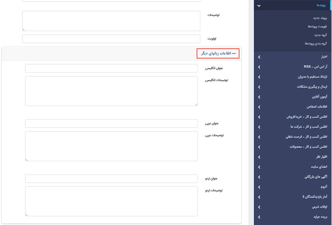Click into توضیحات انگلیسی text area
Viewport: 332px width, 225px height.
[x=111, y=91]
